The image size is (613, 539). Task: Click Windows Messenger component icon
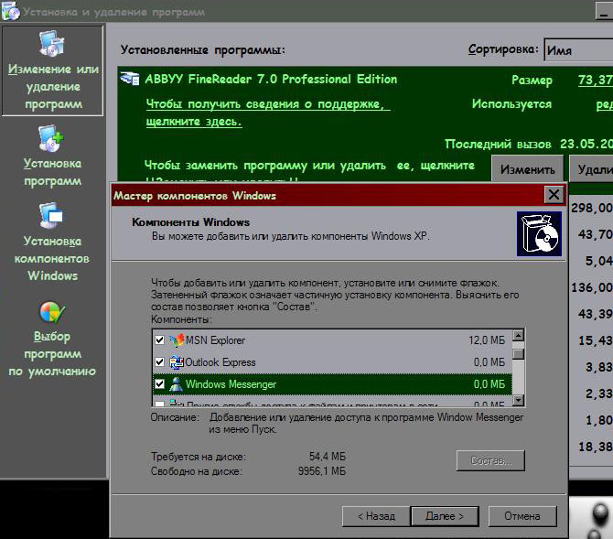click(176, 384)
